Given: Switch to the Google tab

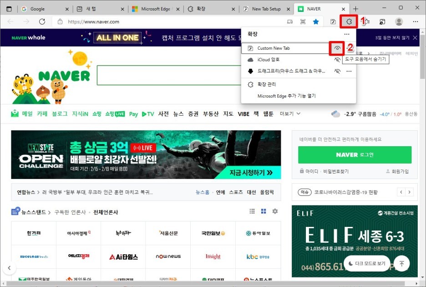Looking at the screenshot, I should tap(44, 9).
